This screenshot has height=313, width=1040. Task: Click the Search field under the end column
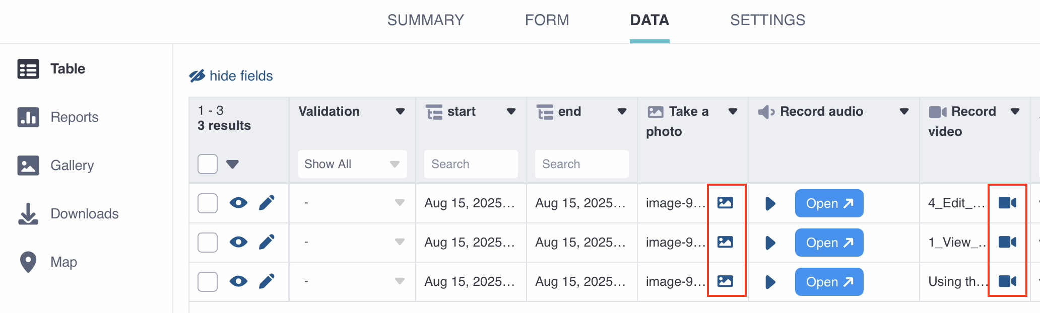coord(581,164)
